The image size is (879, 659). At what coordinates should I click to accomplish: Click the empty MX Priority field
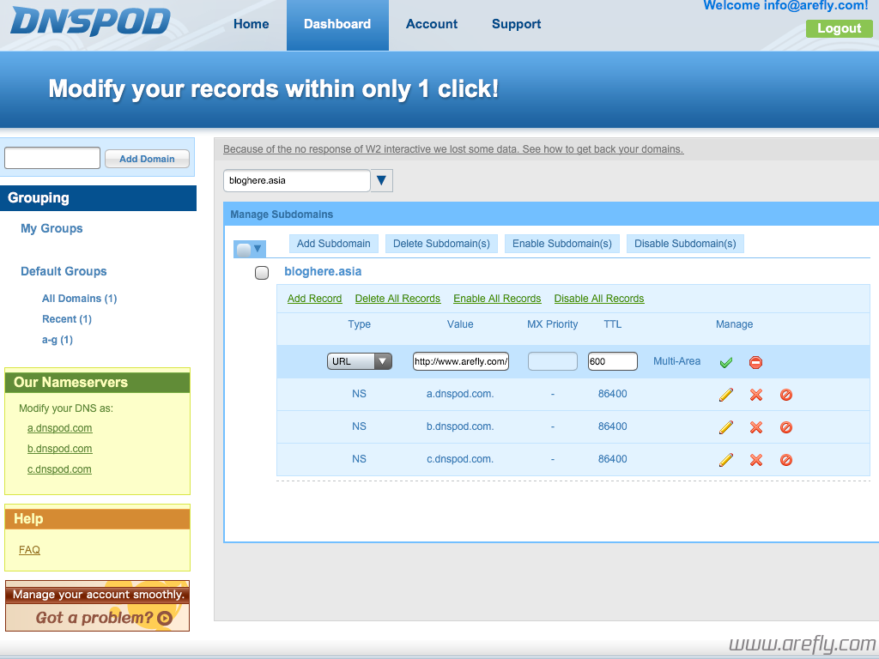tap(552, 361)
